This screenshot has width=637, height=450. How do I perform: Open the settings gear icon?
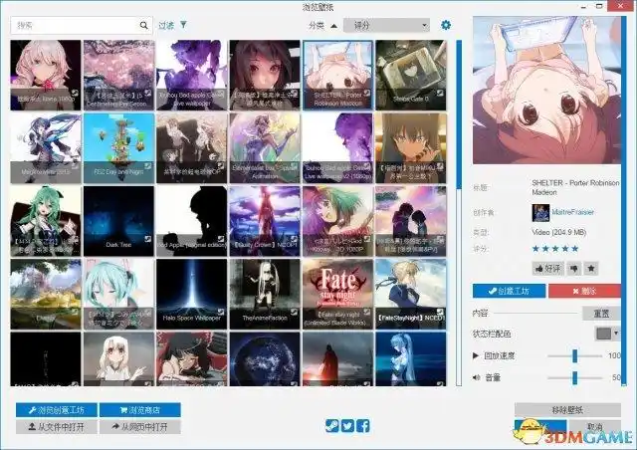click(446, 25)
